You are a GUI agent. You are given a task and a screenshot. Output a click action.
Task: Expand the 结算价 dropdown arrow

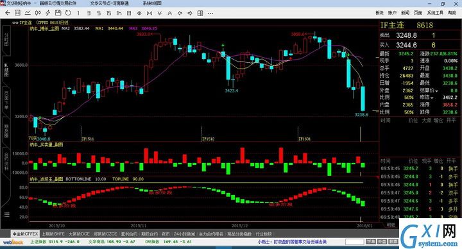436,91
